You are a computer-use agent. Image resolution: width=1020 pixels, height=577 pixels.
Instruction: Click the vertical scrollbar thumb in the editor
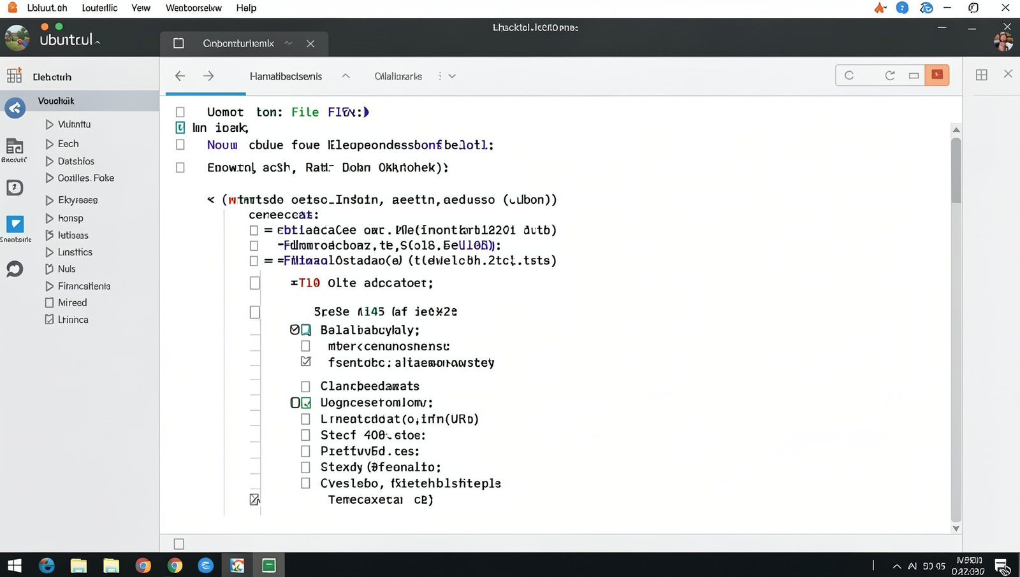(x=956, y=170)
